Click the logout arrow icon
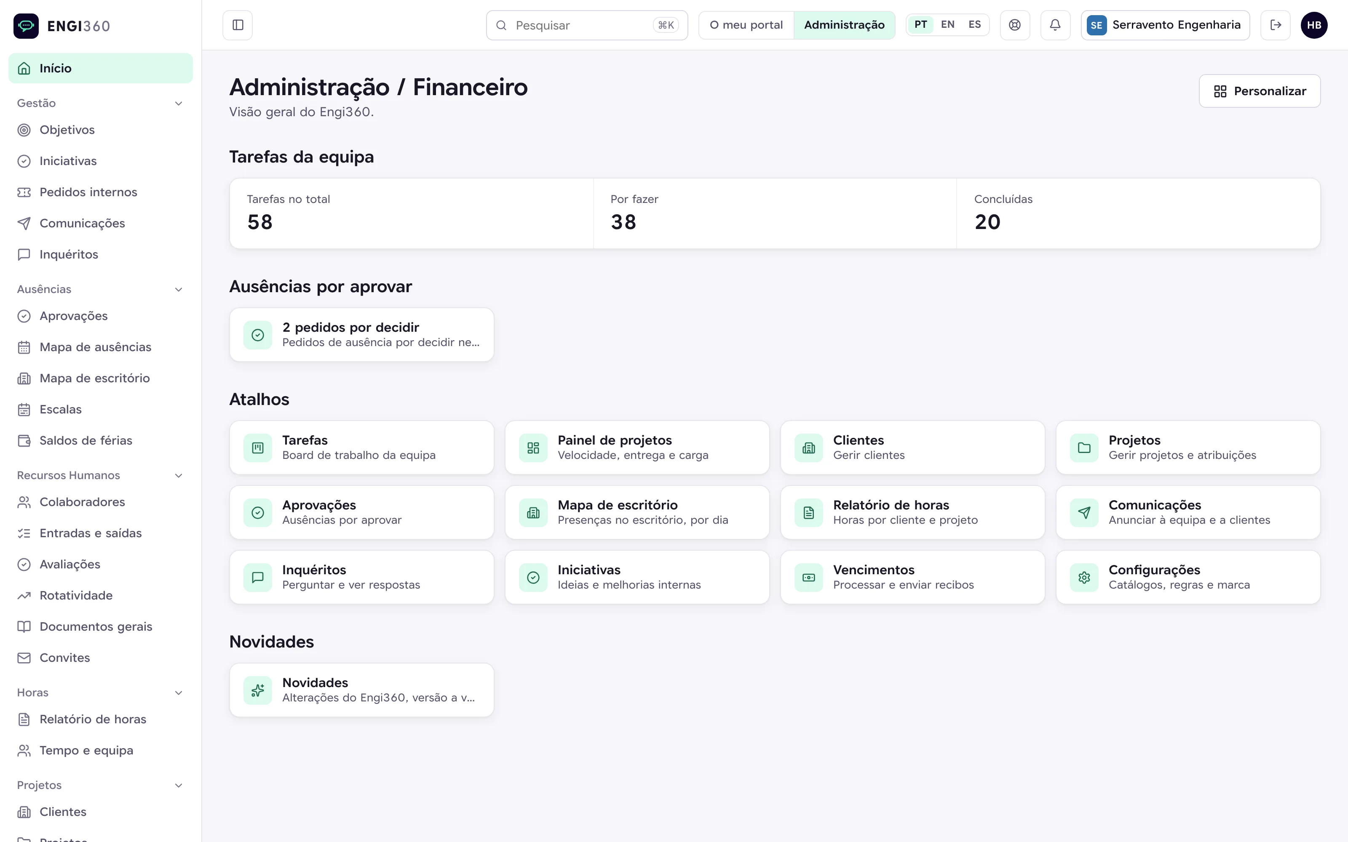The height and width of the screenshot is (842, 1348). coord(1276,25)
